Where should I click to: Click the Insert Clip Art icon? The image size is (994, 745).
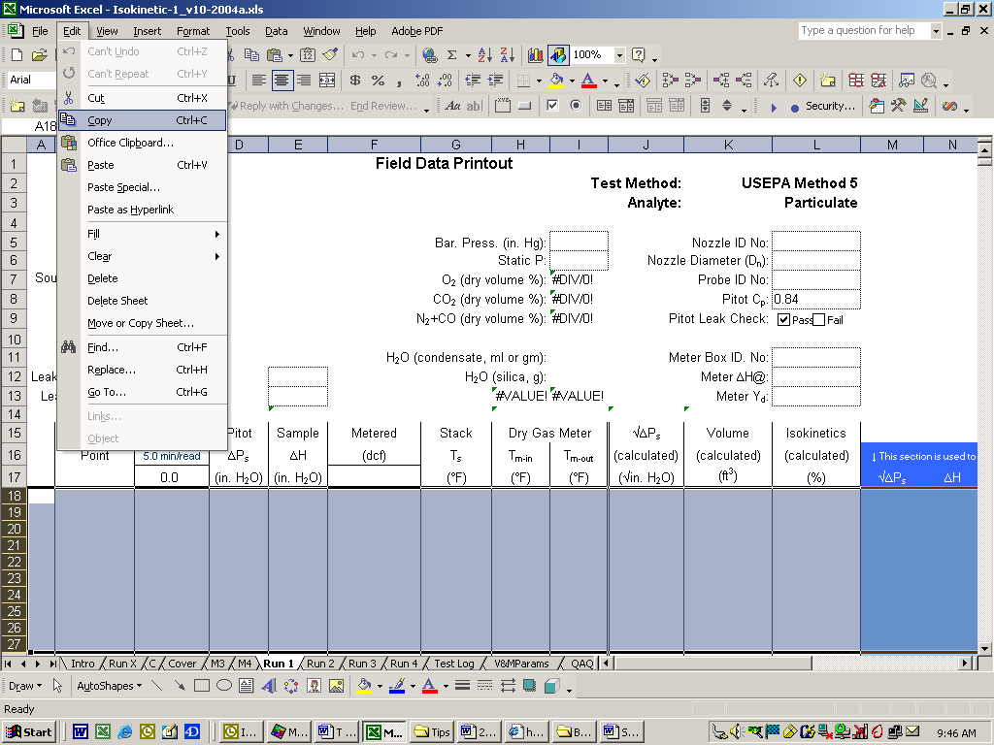point(314,686)
